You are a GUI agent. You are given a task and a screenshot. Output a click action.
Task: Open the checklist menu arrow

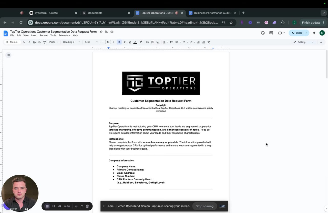pyautogui.click(x=180, y=42)
